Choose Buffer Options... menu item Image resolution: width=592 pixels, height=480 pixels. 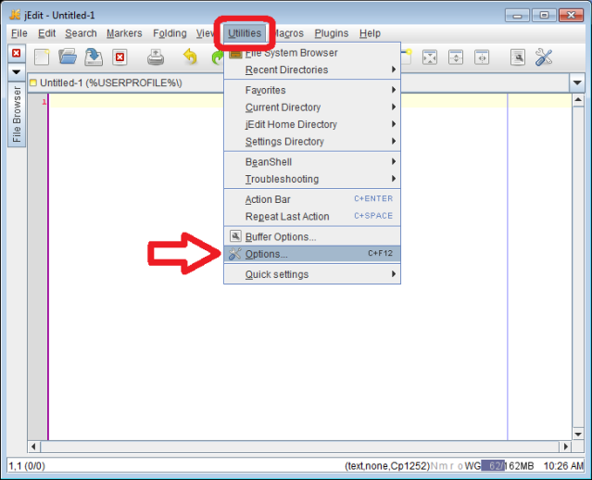[x=312, y=237]
